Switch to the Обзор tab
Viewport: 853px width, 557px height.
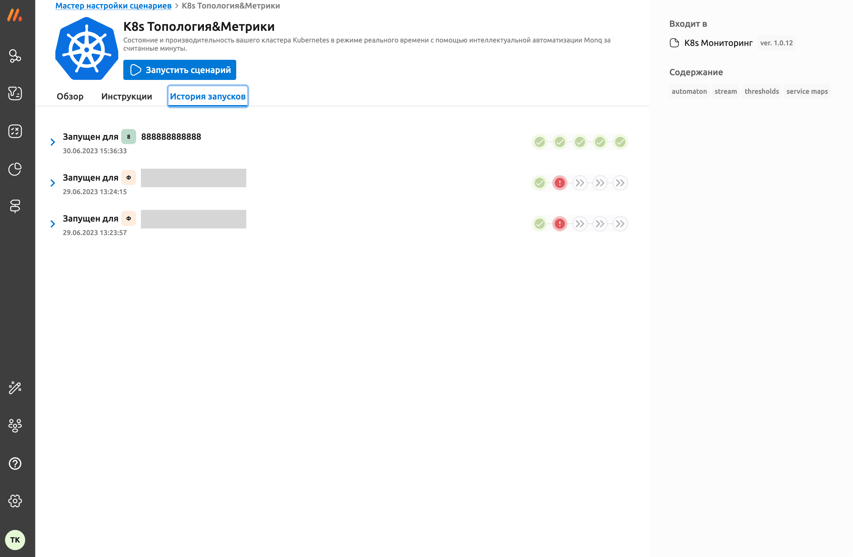pyautogui.click(x=70, y=96)
